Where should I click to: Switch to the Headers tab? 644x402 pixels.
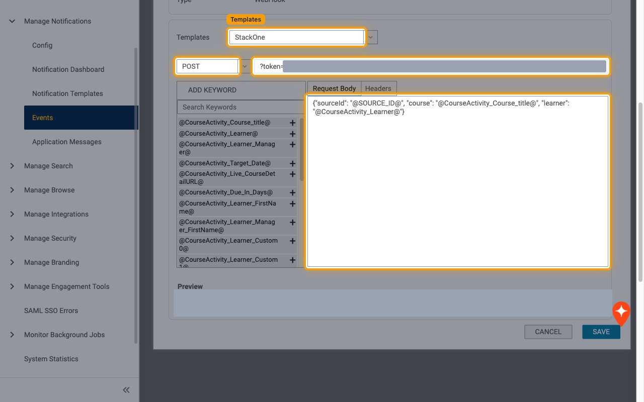click(378, 88)
